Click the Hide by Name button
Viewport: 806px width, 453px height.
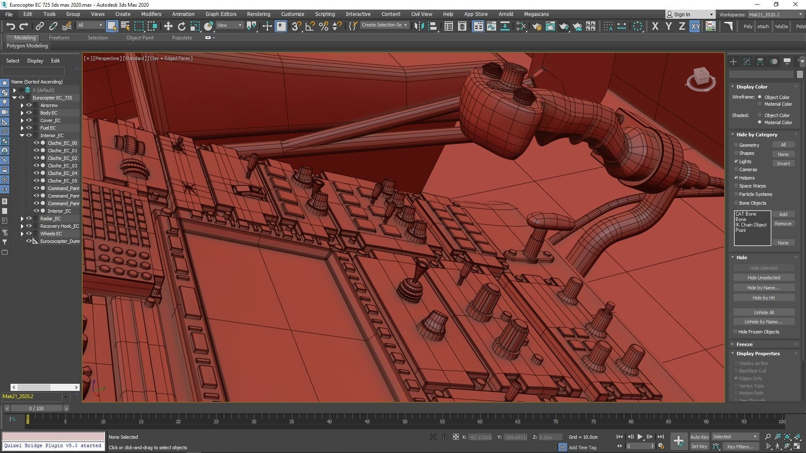[x=763, y=288]
